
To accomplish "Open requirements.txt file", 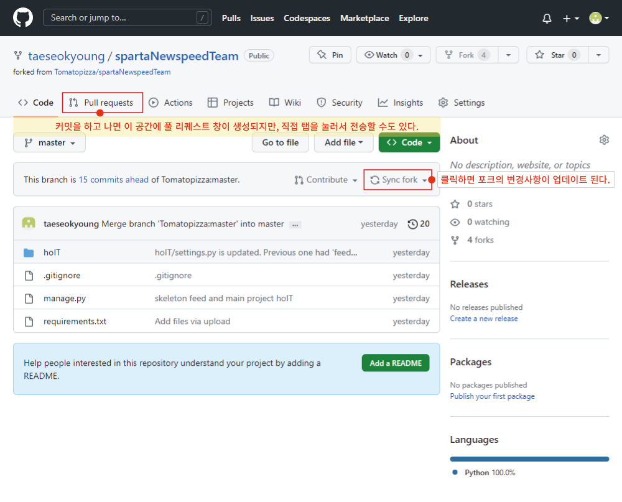I will pos(75,322).
